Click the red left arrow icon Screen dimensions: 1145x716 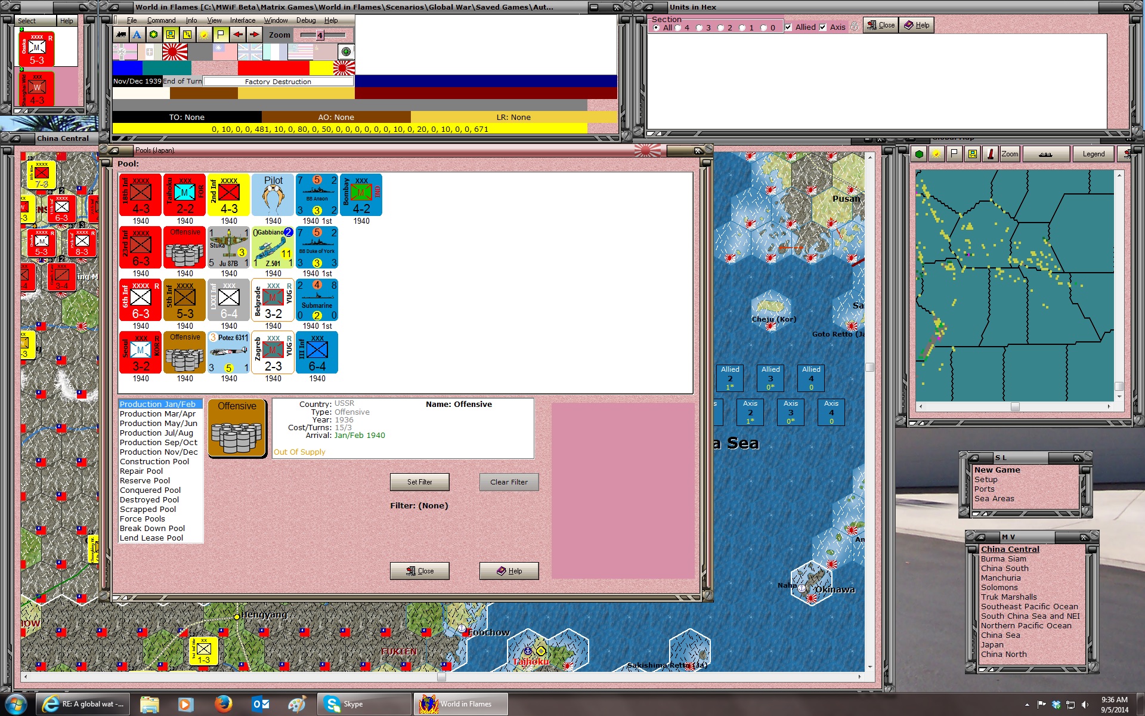(238, 35)
